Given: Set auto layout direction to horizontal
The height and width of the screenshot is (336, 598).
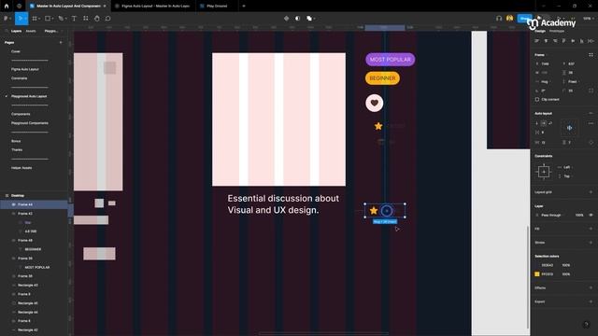Looking at the screenshot, I should pos(544,123).
